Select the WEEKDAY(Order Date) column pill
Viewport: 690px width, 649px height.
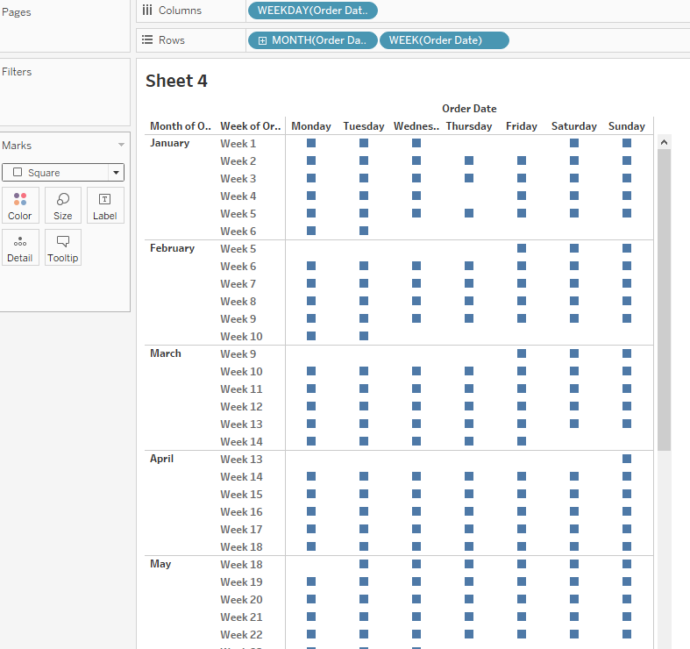313,11
